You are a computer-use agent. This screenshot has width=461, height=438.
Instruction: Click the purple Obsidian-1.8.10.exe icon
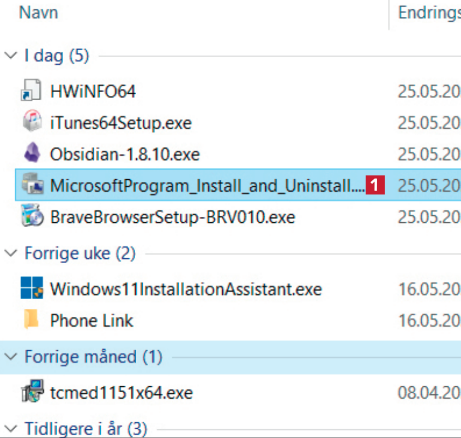click(32, 154)
